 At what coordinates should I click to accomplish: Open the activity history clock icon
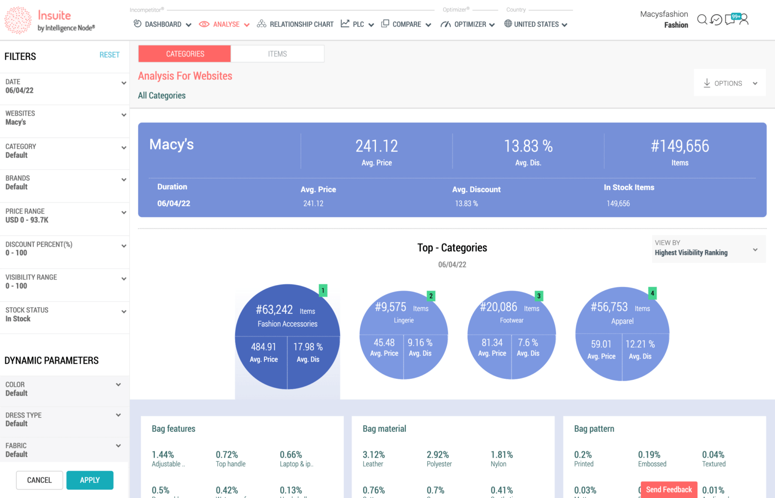[716, 20]
